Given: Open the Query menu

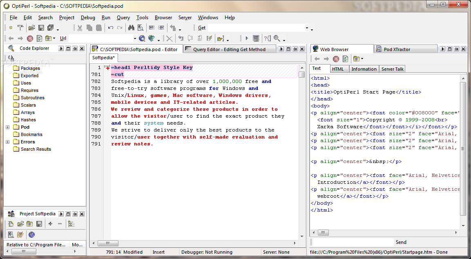Looking at the screenshot, I should tap(123, 18).
